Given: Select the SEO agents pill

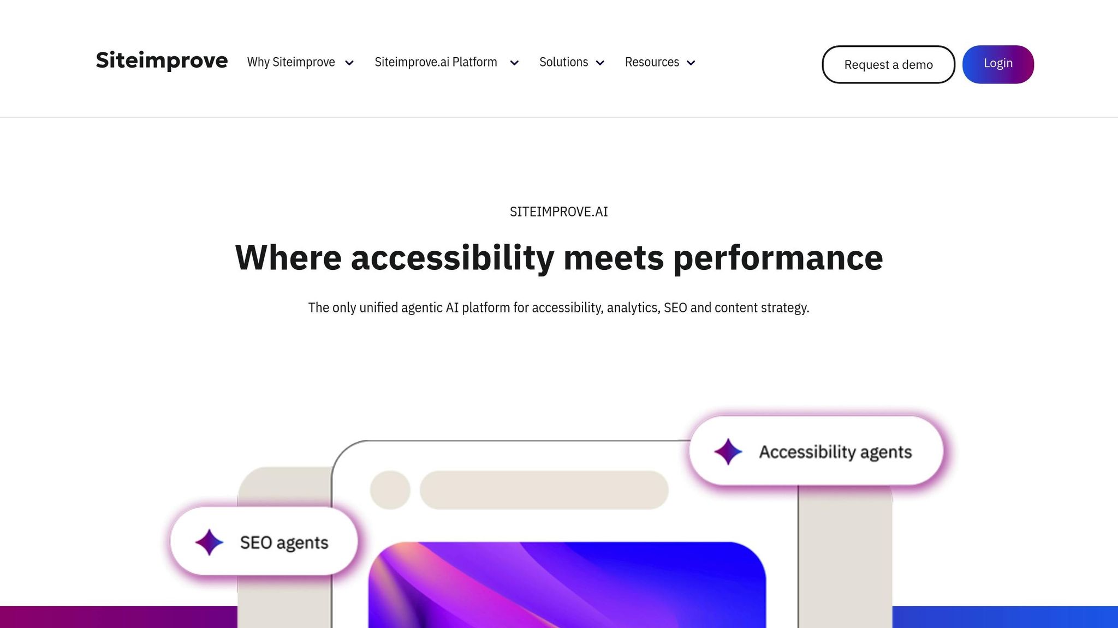Looking at the screenshot, I should (264, 541).
